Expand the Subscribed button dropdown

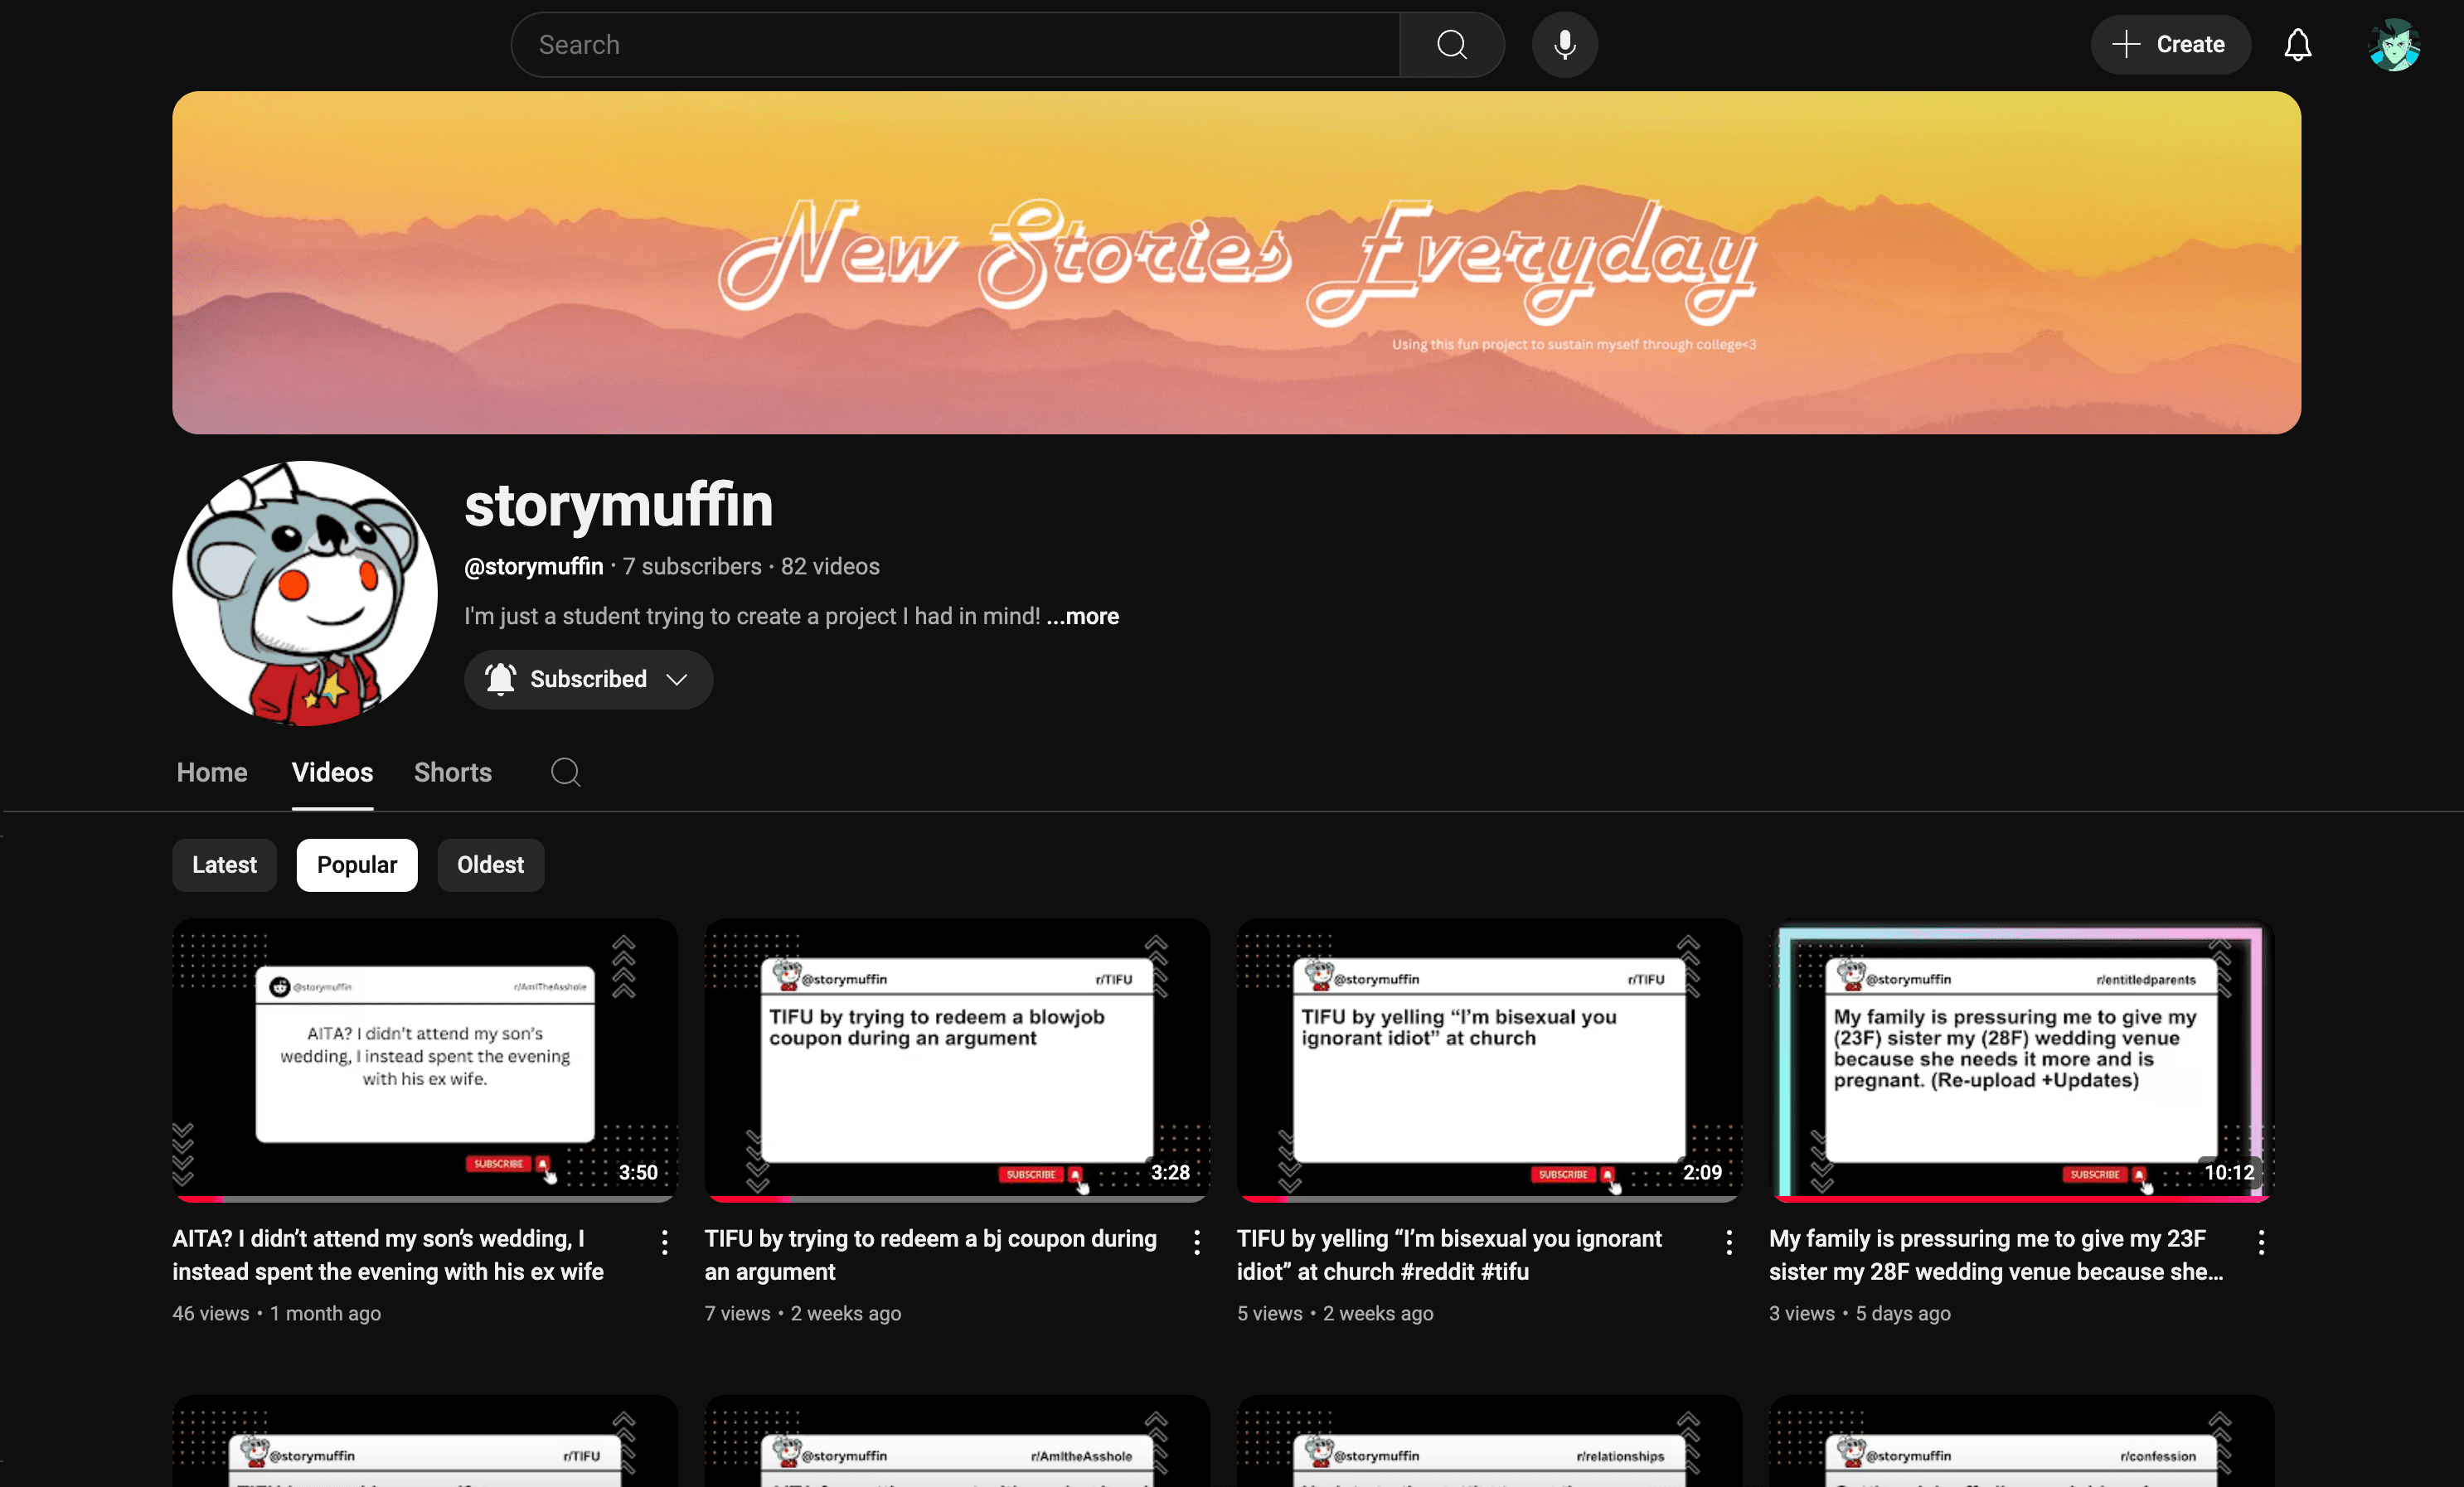tap(676, 679)
